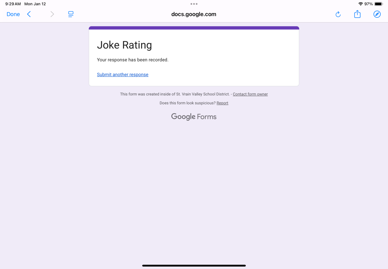
Task: Go back with the left chevron
Action: pos(29,14)
